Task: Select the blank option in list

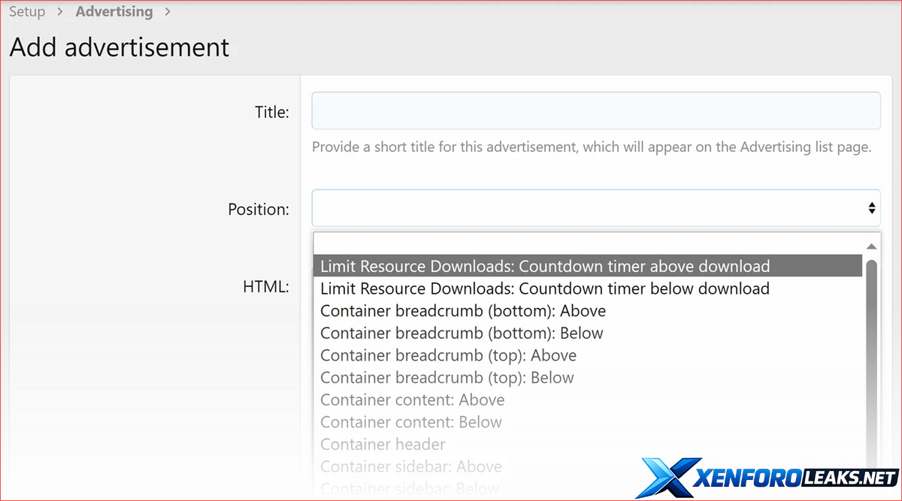Action: [586, 244]
